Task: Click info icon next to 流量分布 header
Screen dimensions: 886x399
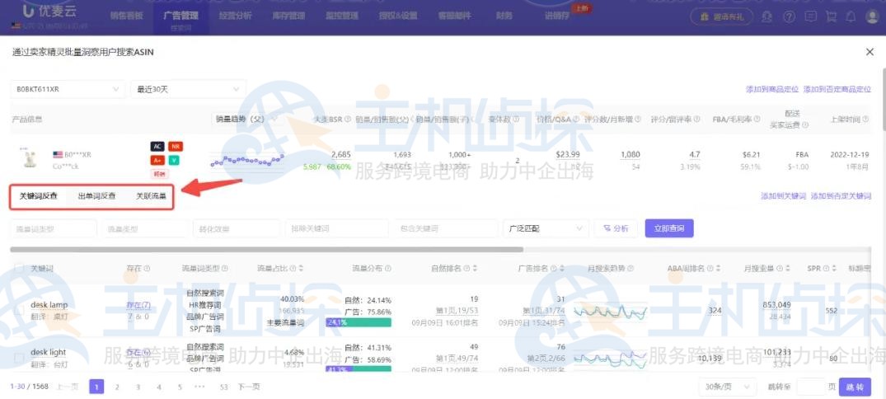Action: [x=388, y=269]
